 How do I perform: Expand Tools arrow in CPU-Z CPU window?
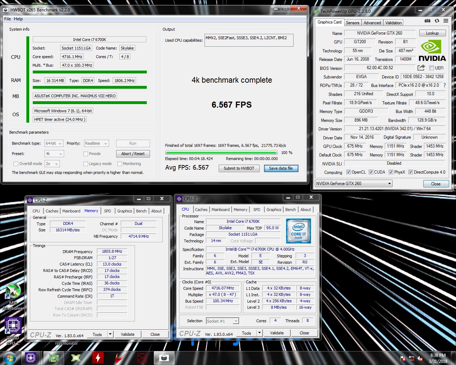(260, 333)
